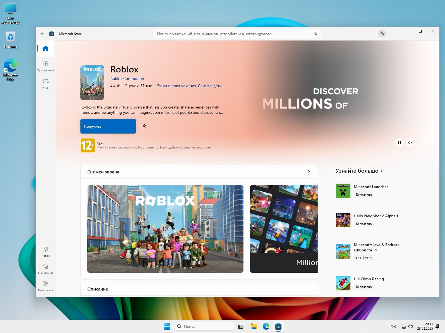Open Hello Neighbor 2 Alpha 1 title
Image resolution: width=445 pixels, height=333 pixels.
pyautogui.click(x=376, y=216)
